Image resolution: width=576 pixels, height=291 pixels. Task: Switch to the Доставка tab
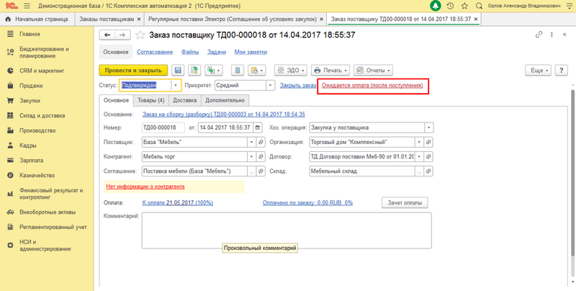(x=185, y=100)
